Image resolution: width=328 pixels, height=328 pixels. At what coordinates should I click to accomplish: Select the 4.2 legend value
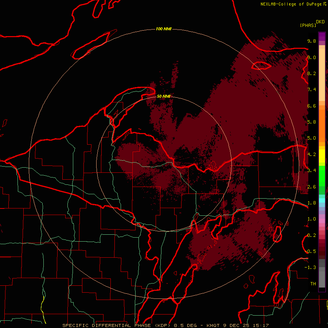pos(312,155)
